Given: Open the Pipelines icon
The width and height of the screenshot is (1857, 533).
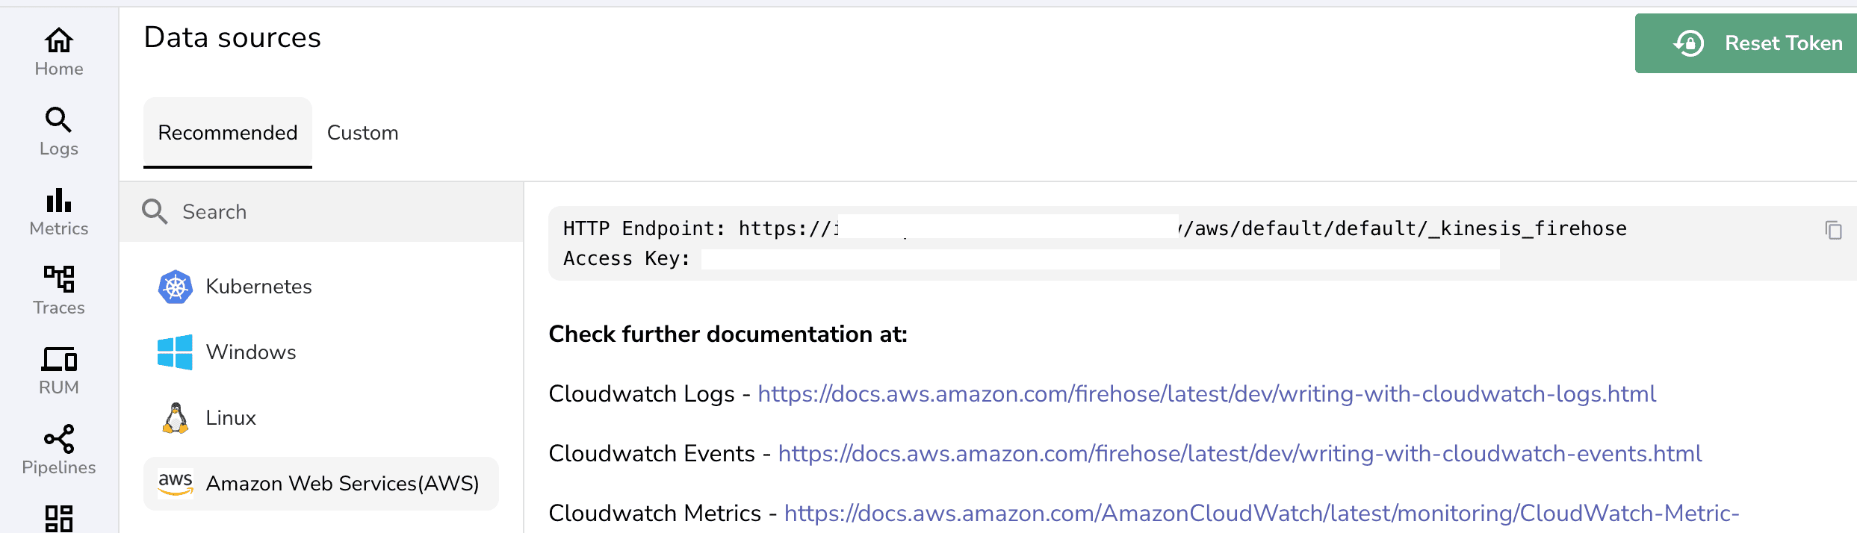Looking at the screenshot, I should pos(58,439).
